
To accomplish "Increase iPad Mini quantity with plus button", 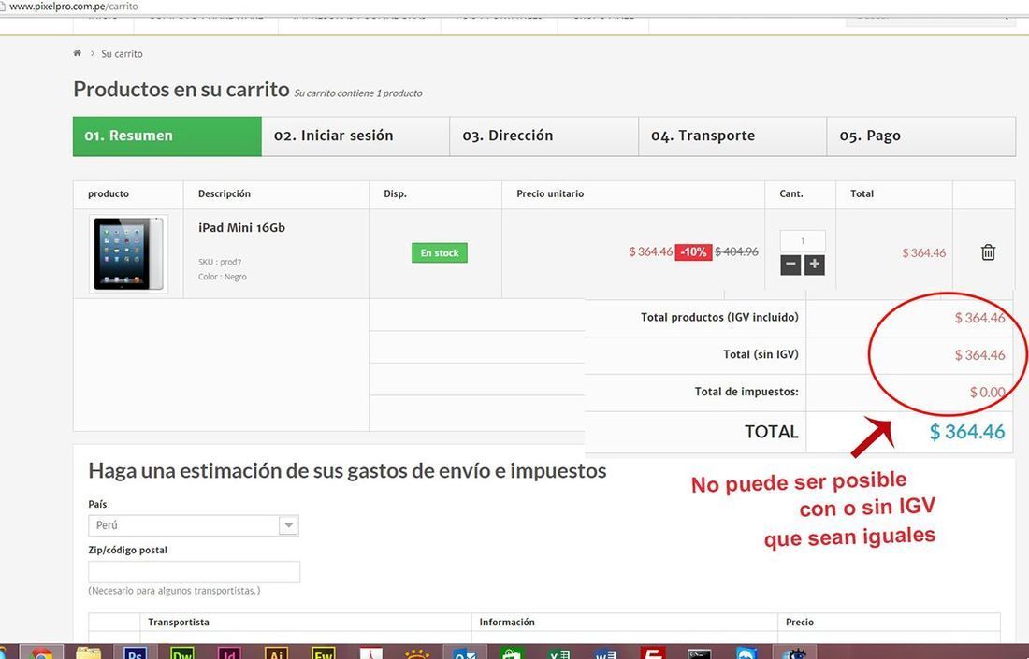I will coord(815,265).
